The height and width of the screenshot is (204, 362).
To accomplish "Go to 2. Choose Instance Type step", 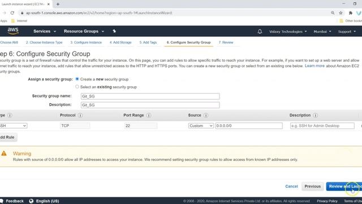I will pyautogui.click(x=44, y=42).
